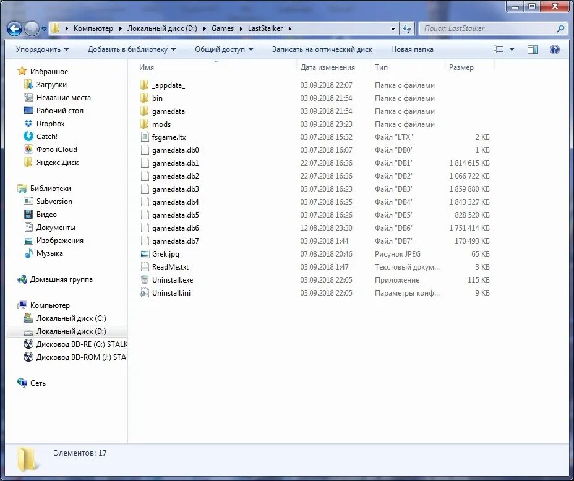Click Записать на оптический диск

322,49
